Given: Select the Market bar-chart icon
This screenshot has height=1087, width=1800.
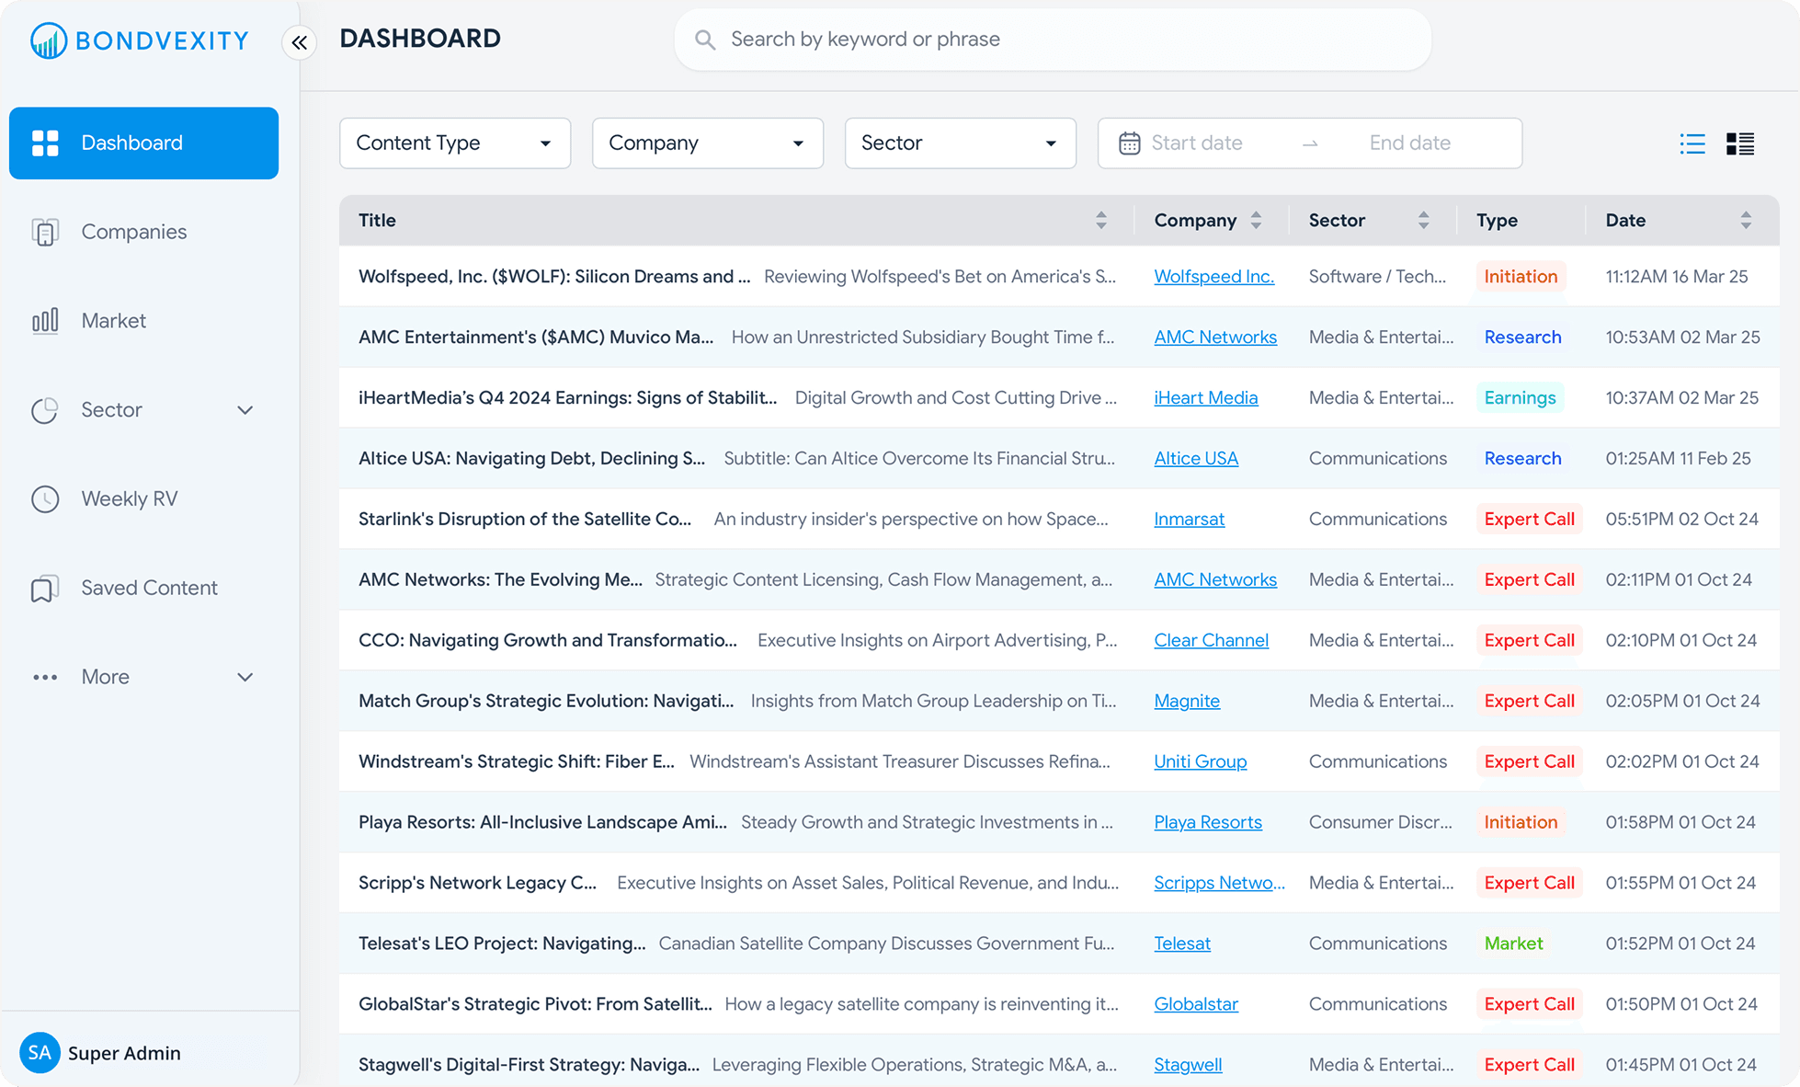Looking at the screenshot, I should click(45, 320).
